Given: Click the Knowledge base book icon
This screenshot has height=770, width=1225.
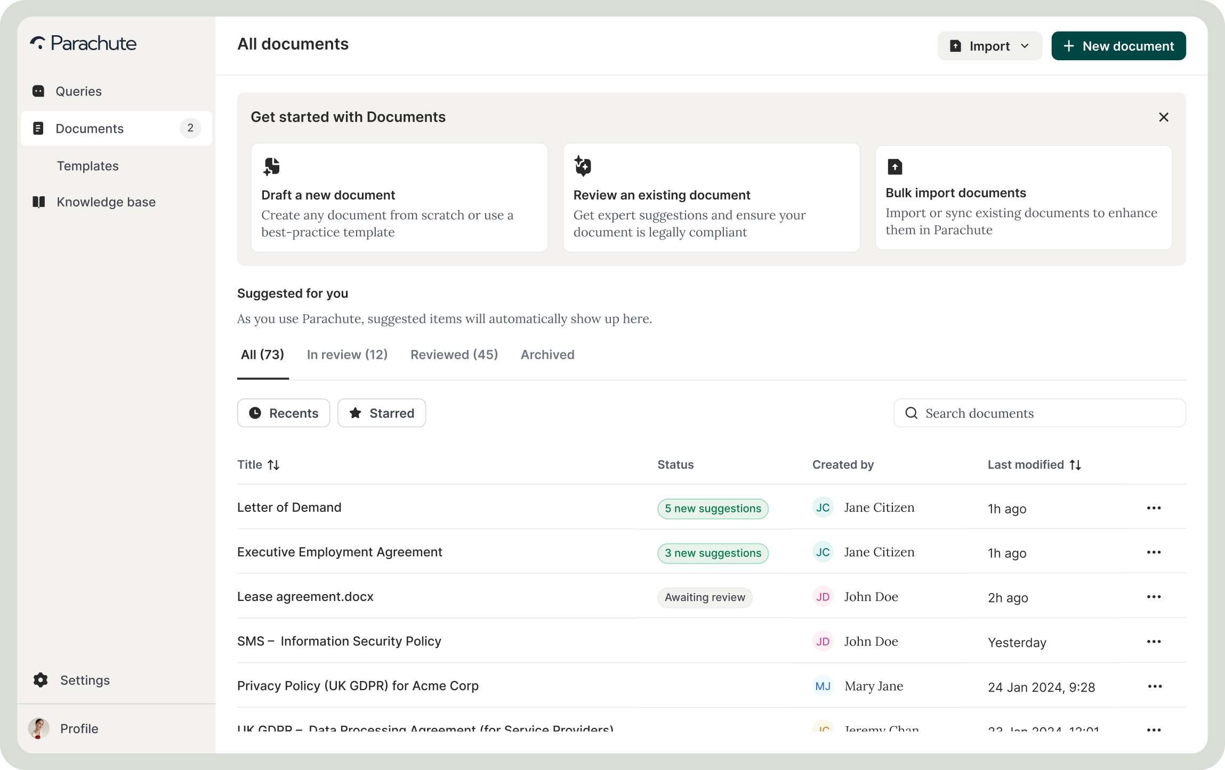Looking at the screenshot, I should (38, 202).
